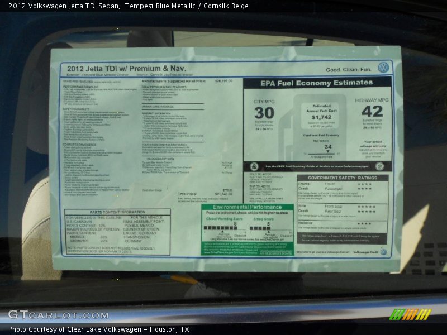The width and height of the screenshot is (447, 335).
Task: Click the city mpg value '30'
Action: click(x=264, y=113)
